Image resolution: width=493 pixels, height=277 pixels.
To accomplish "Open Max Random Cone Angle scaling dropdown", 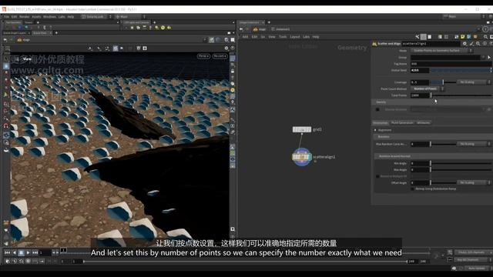I will pyautogui.click(x=473, y=144).
